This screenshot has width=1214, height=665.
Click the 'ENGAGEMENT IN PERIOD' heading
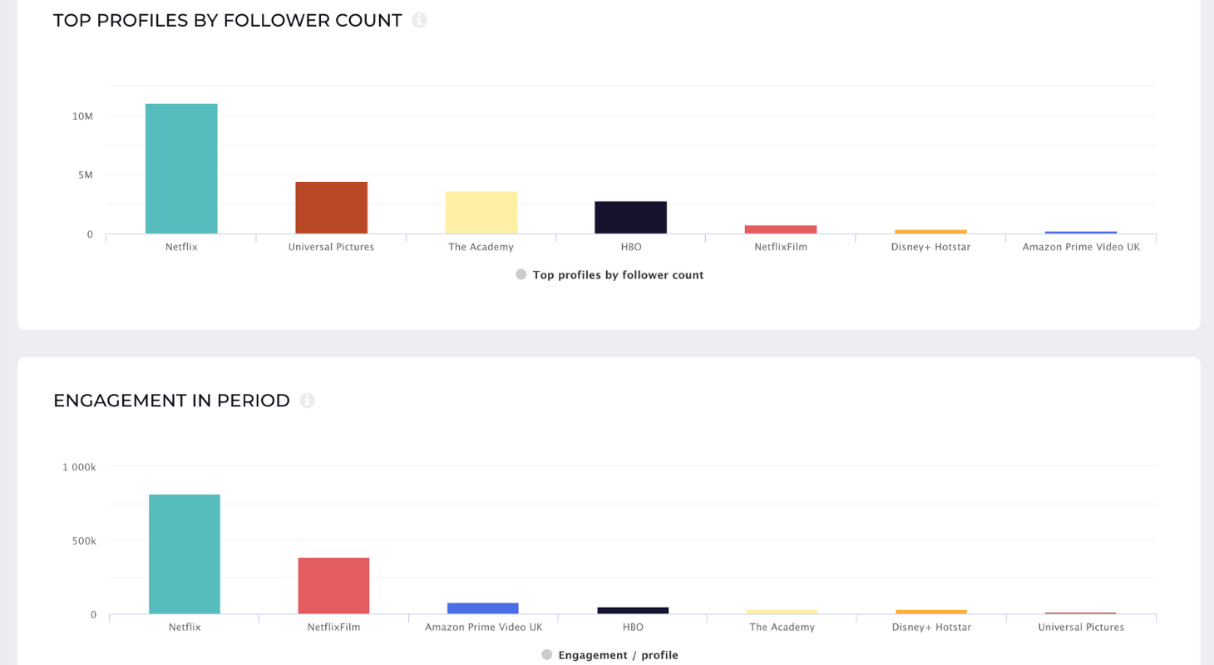[171, 401]
